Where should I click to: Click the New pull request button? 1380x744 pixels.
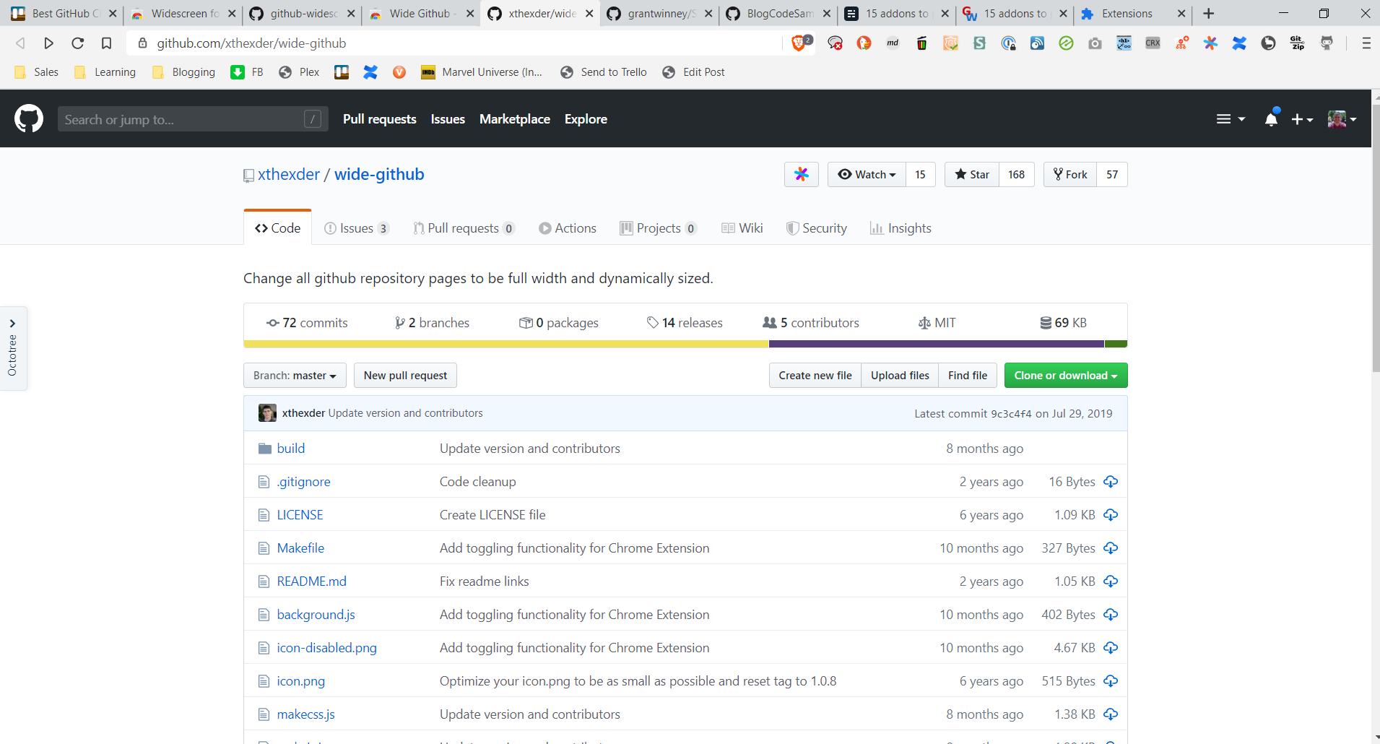(405, 376)
